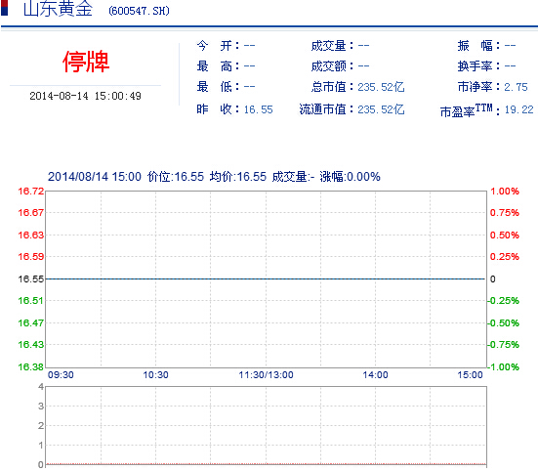Viewport: 538px width, 471px height.
Task: Click the 16.47 price axis label
Action: click(31, 323)
